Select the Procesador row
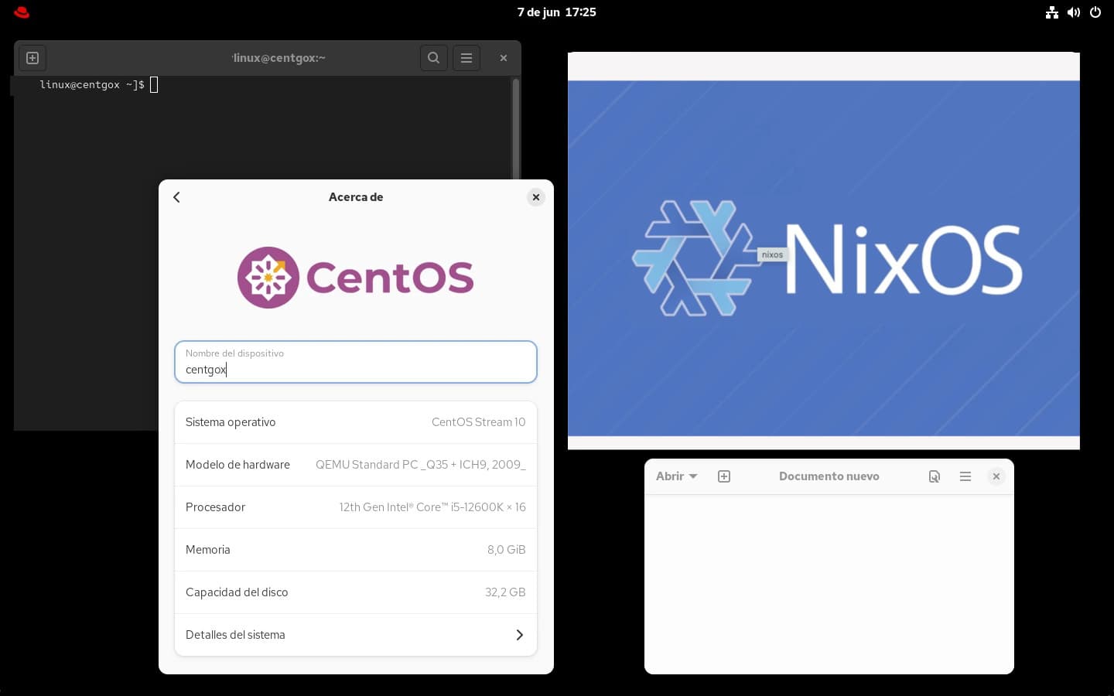Image resolution: width=1114 pixels, height=696 pixels. point(356,507)
